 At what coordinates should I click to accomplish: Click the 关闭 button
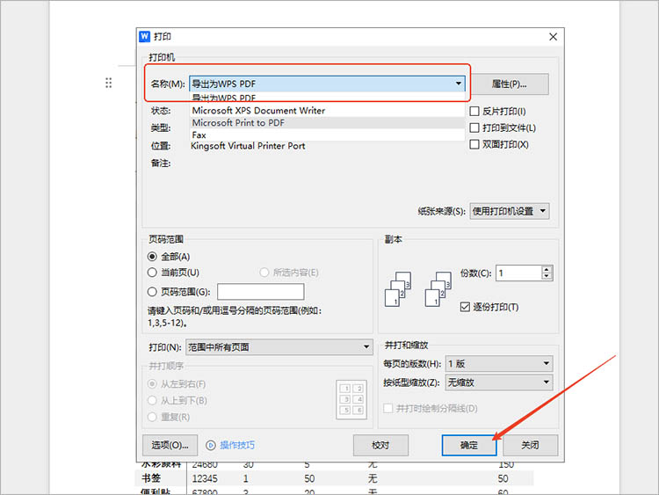point(531,445)
